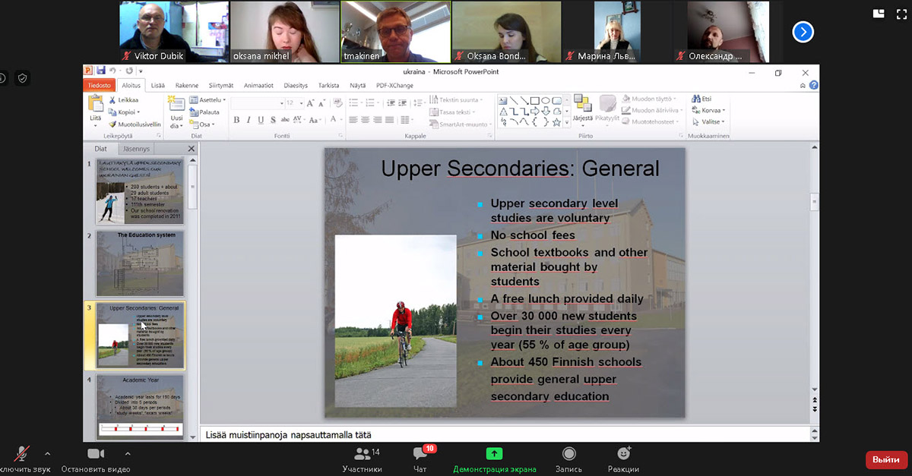Unmute the microphone
The image size is (912, 476).
point(21,454)
